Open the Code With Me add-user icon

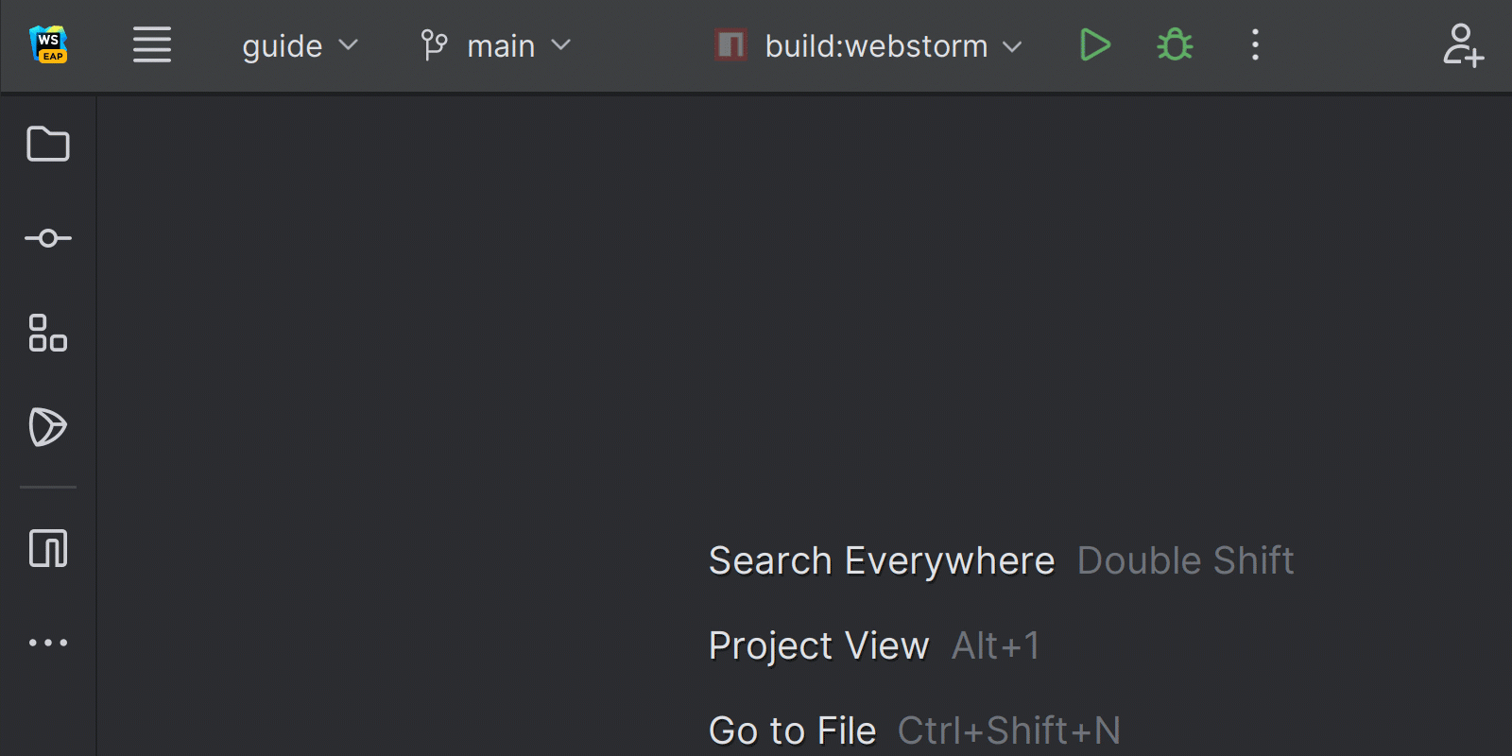(1463, 44)
